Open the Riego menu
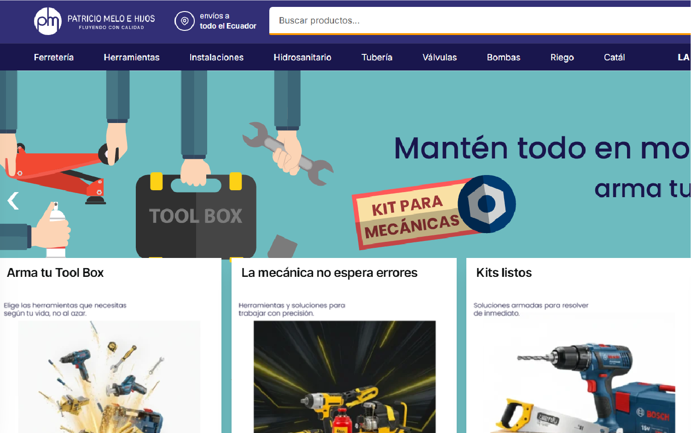 pyautogui.click(x=562, y=57)
